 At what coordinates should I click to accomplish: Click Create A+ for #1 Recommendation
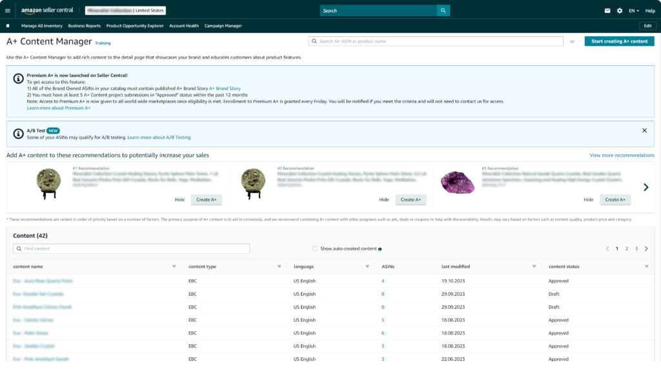pyautogui.click(x=206, y=200)
